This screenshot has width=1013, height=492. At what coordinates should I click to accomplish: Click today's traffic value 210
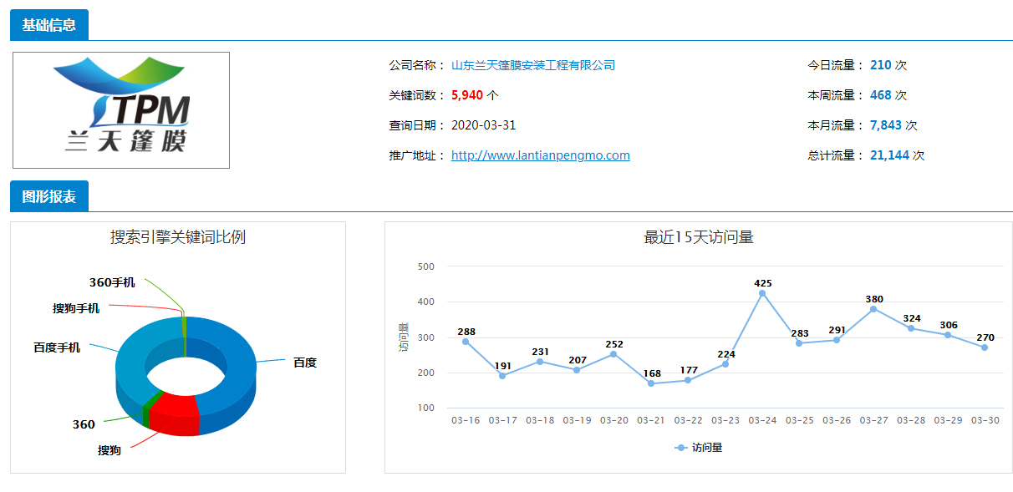pyautogui.click(x=881, y=65)
